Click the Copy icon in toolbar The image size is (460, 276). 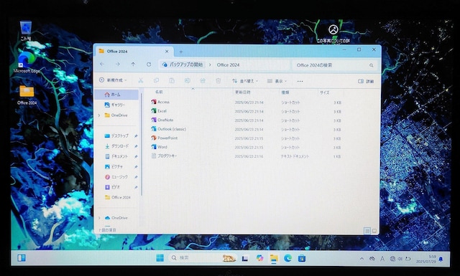[x=156, y=80]
